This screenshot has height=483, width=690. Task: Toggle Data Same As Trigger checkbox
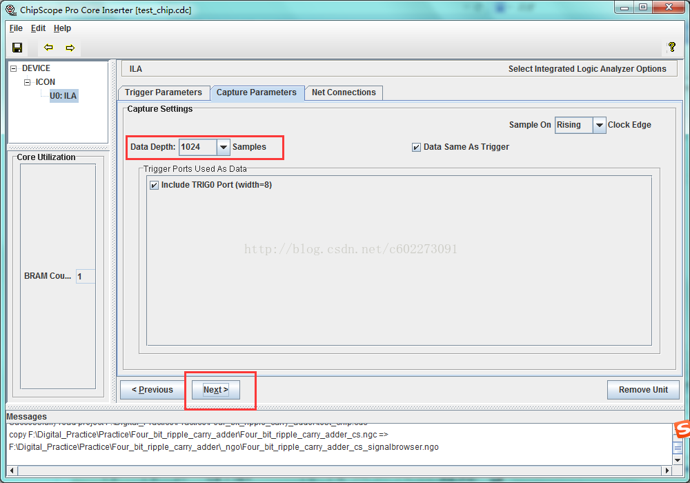416,148
